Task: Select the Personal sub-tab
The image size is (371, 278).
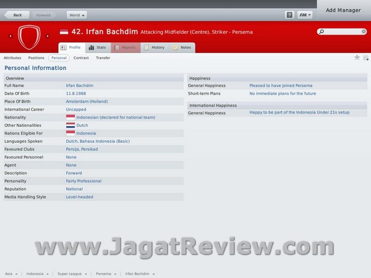Action: [x=59, y=57]
